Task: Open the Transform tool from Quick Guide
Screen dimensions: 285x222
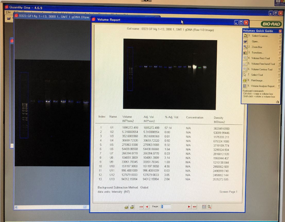Action: (x=245, y=53)
